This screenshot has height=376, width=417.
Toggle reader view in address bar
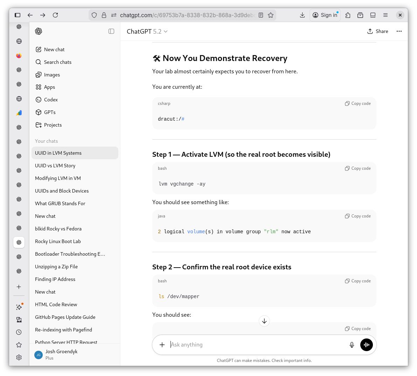point(261,15)
